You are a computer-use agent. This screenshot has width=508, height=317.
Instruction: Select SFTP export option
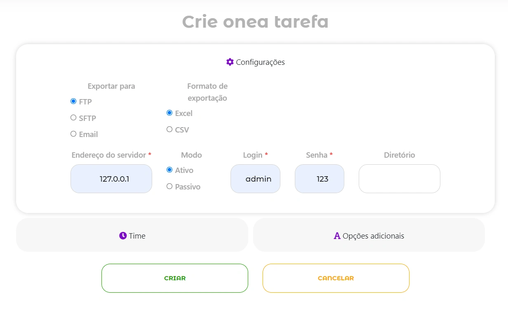click(73, 118)
